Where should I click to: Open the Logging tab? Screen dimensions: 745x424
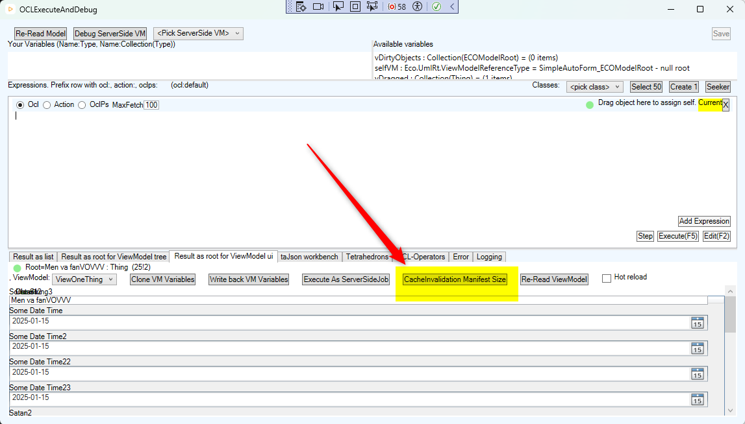click(x=489, y=257)
